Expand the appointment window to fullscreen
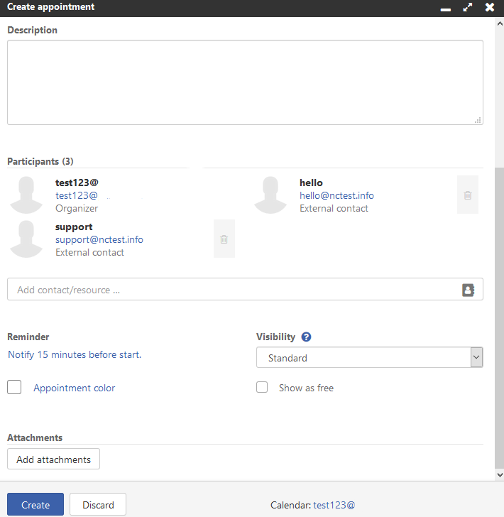Viewport: 504px width, 517px height. tap(467, 7)
